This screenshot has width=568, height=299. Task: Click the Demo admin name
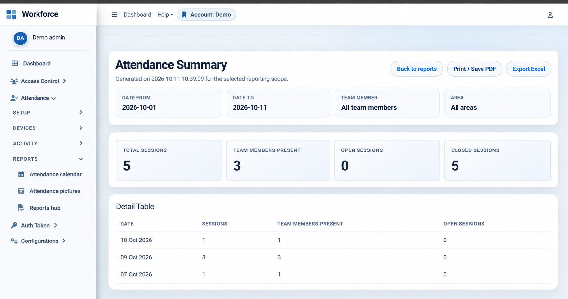pyautogui.click(x=49, y=38)
